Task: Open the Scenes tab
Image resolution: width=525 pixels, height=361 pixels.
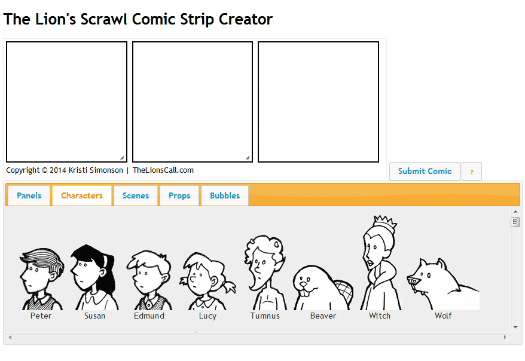Action: pyautogui.click(x=136, y=195)
